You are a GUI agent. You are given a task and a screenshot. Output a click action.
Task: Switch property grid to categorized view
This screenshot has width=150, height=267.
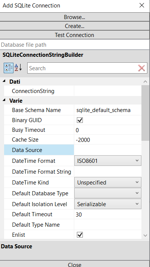[x=9, y=68]
